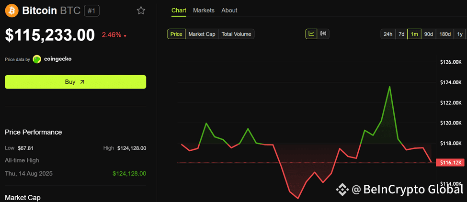Click the $124.00K axis label
The width and height of the screenshot is (467, 202).
(x=451, y=82)
